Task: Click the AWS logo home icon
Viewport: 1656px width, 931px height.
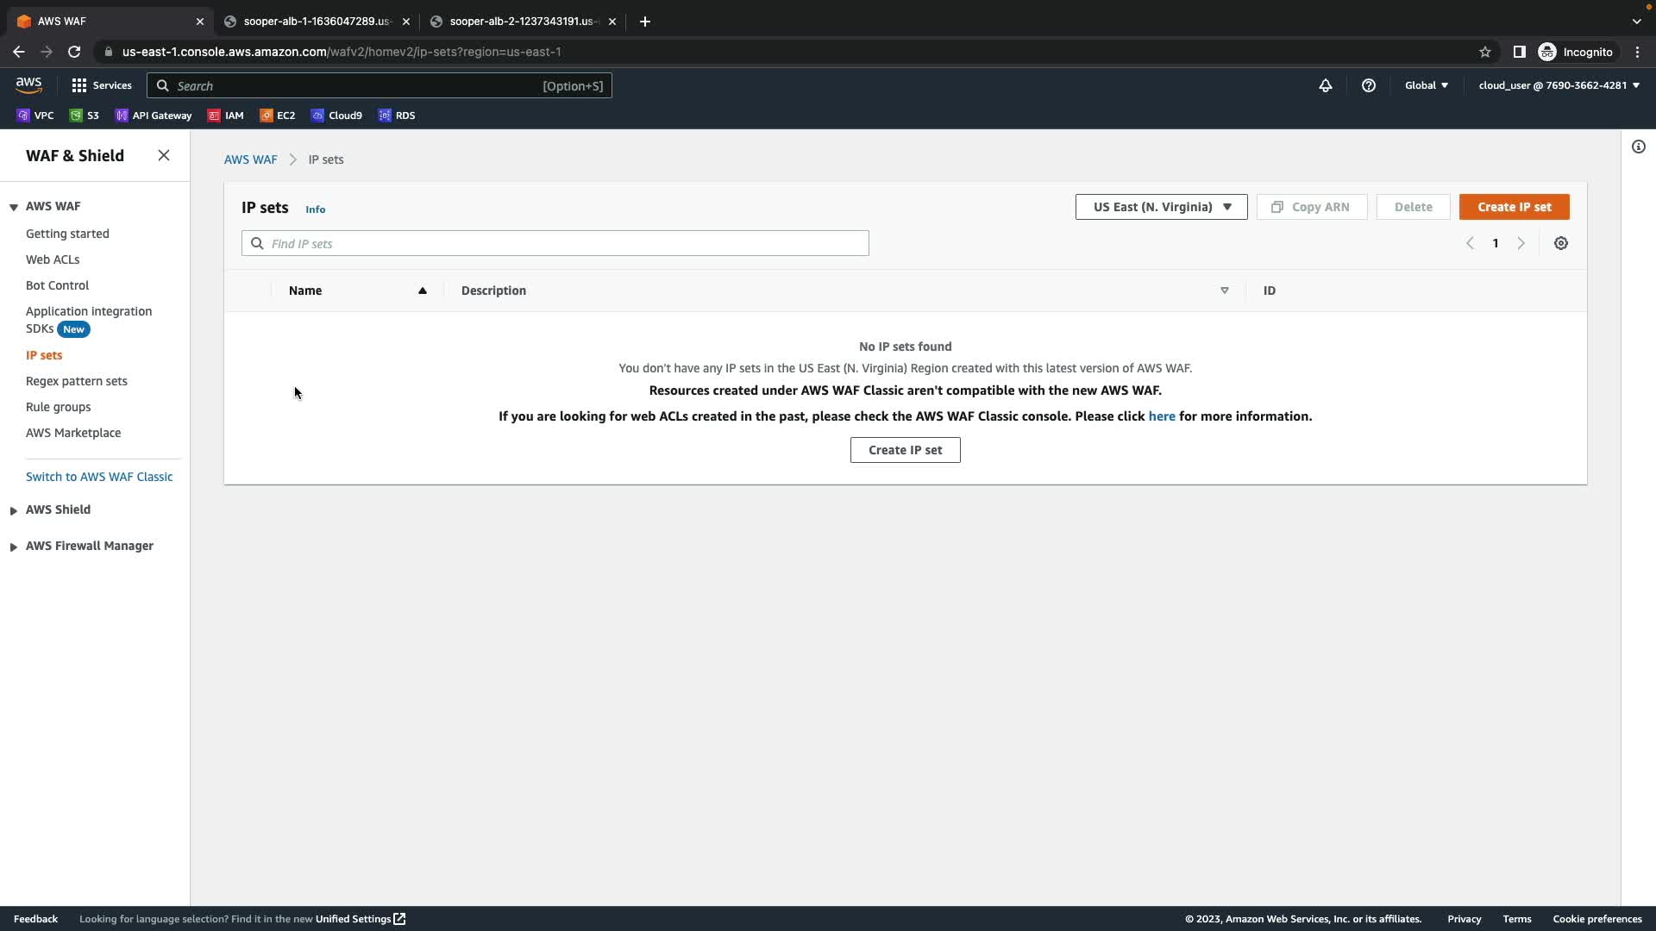Action: [x=28, y=84]
